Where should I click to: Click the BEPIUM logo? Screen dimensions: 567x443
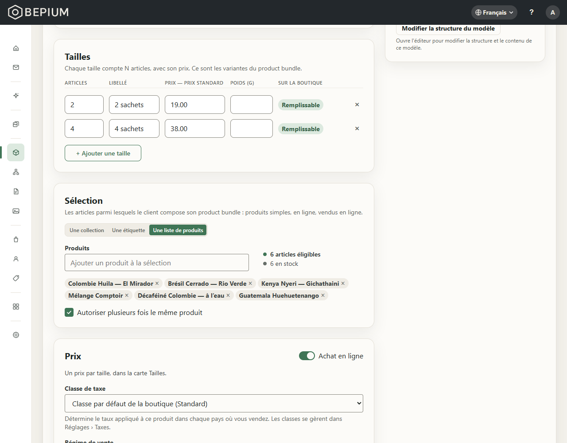pos(39,12)
